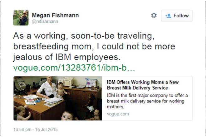Open the Megan Fishmann display name
This screenshot has width=206, height=137.
55,15
